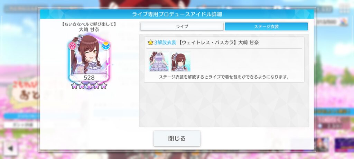Click the 閉じる button
Viewport: 354px width, 159px height.
pyautogui.click(x=177, y=138)
